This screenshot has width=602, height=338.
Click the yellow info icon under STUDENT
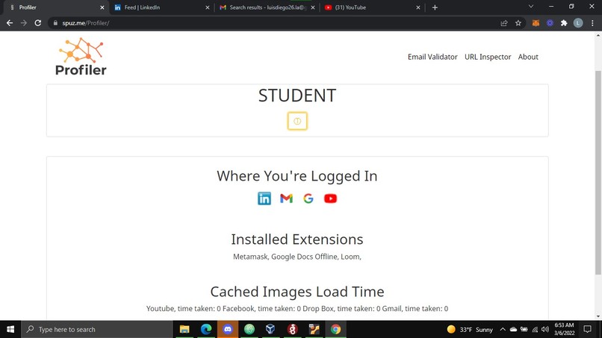pos(297,121)
